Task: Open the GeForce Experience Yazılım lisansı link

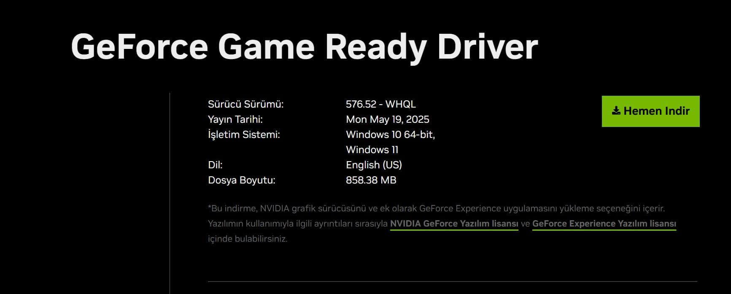Action: (x=604, y=224)
